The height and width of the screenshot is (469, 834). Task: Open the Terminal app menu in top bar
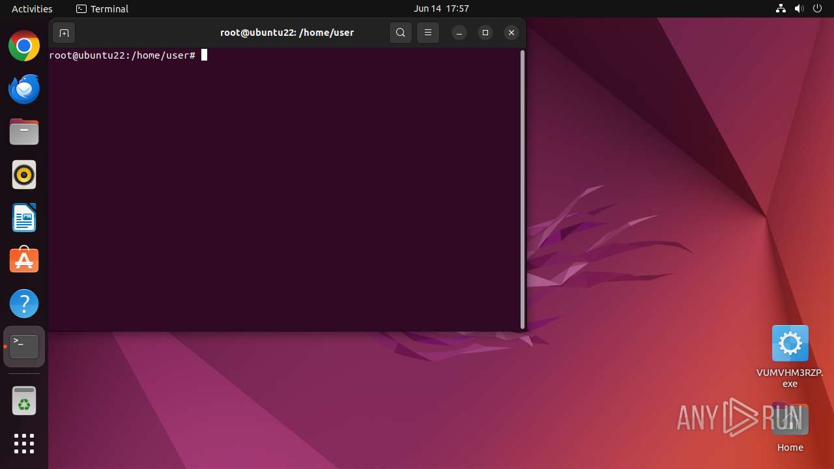102,8
